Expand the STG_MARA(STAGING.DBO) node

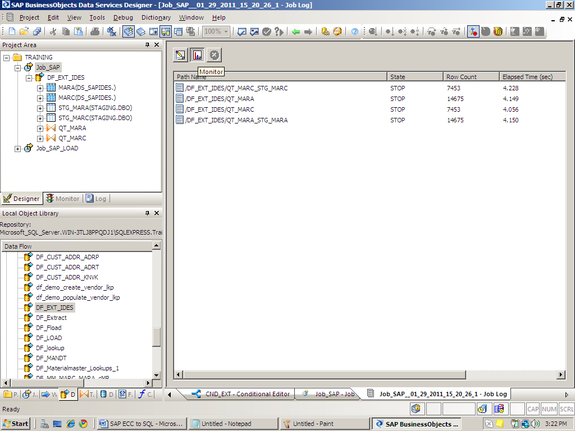(40, 108)
